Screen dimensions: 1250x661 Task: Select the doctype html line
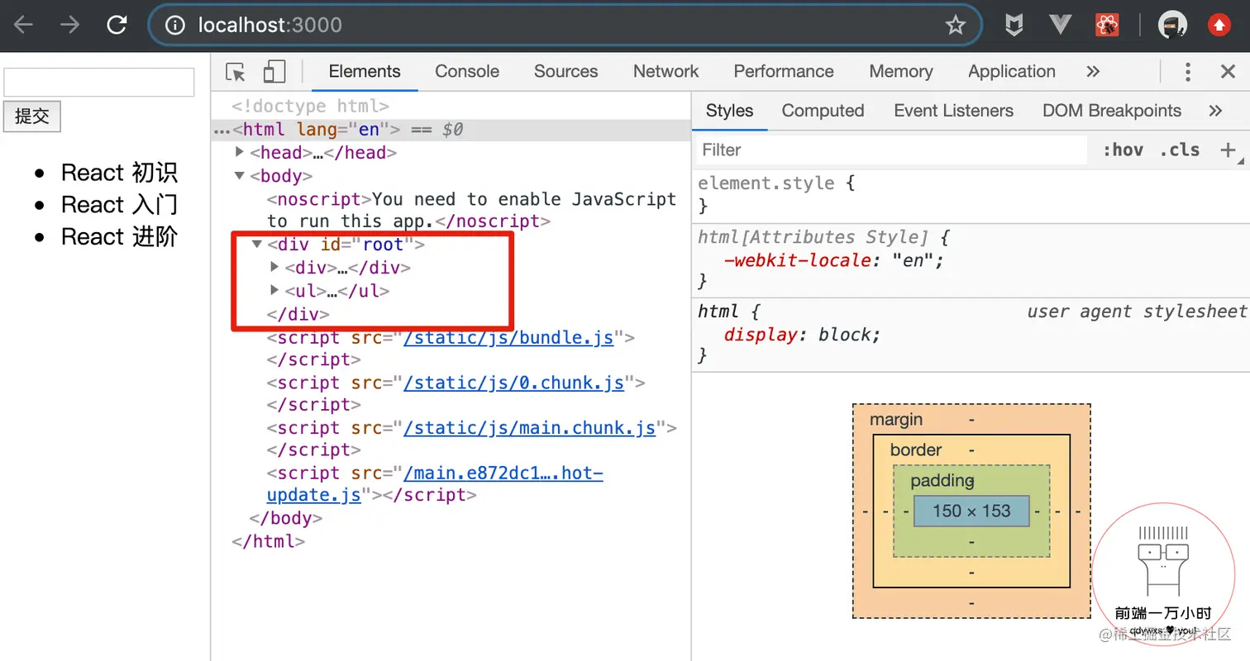click(x=310, y=107)
